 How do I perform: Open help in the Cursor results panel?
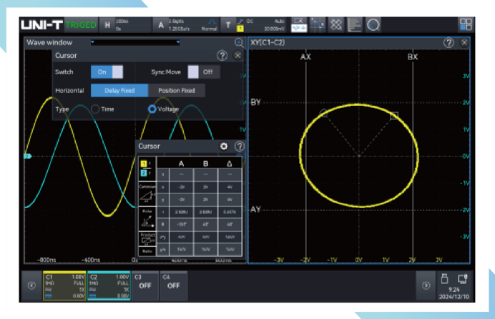coord(240,147)
